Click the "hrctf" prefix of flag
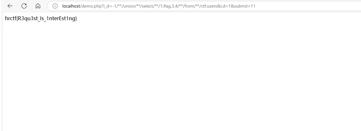Viewport: 361px width, 131px height. click(x=10, y=19)
